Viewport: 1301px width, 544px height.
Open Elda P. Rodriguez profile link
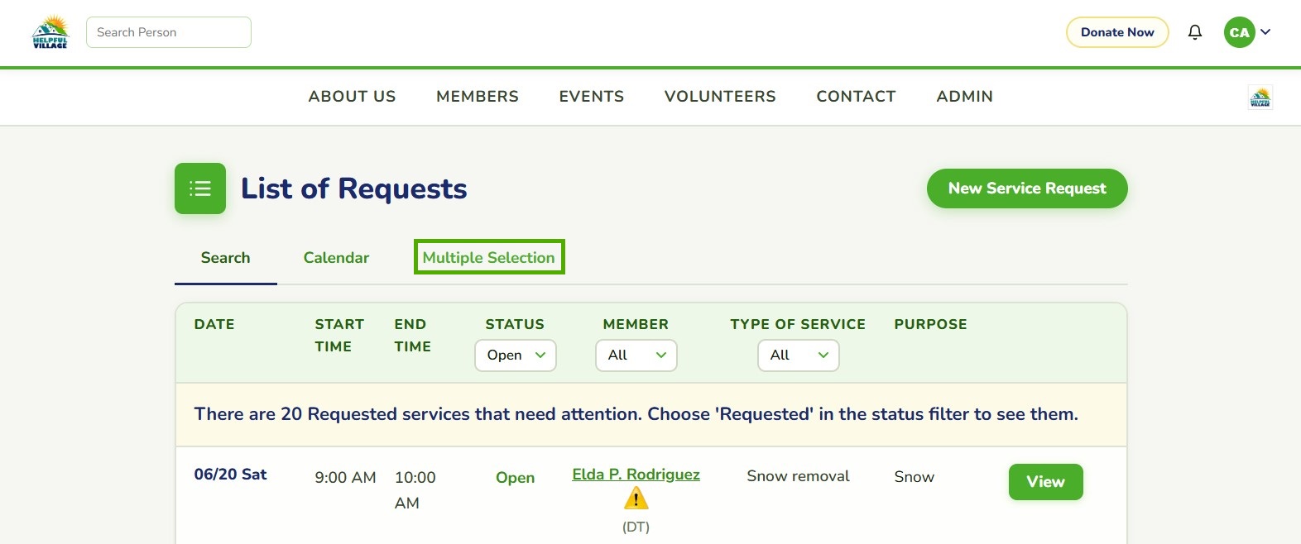point(636,475)
